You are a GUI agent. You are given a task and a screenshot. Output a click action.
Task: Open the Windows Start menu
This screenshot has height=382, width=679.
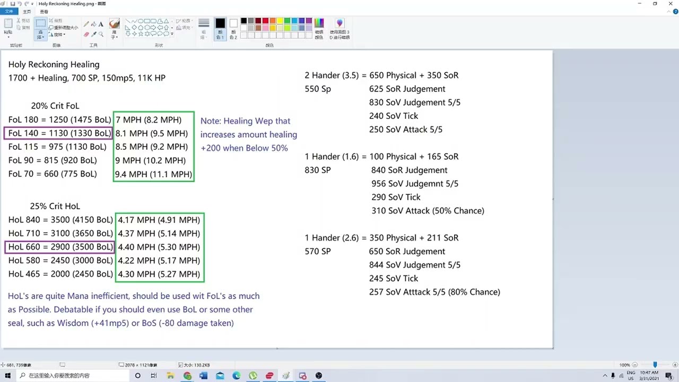(x=7, y=376)
